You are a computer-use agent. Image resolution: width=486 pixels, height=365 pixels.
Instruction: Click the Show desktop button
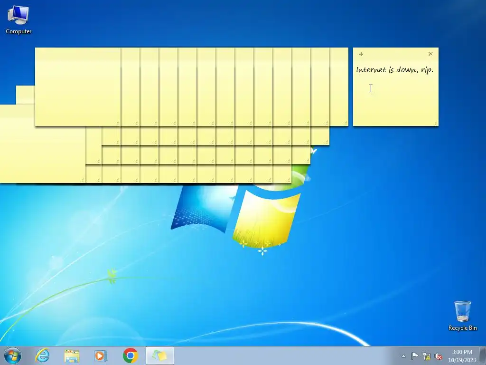click(483, 355)
